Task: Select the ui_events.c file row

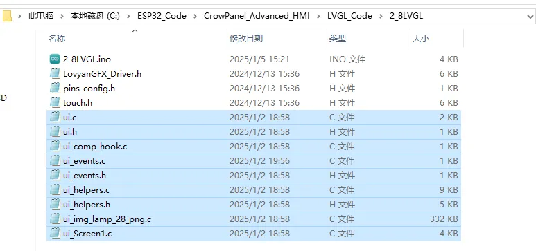Action: (x=254, y=161)
